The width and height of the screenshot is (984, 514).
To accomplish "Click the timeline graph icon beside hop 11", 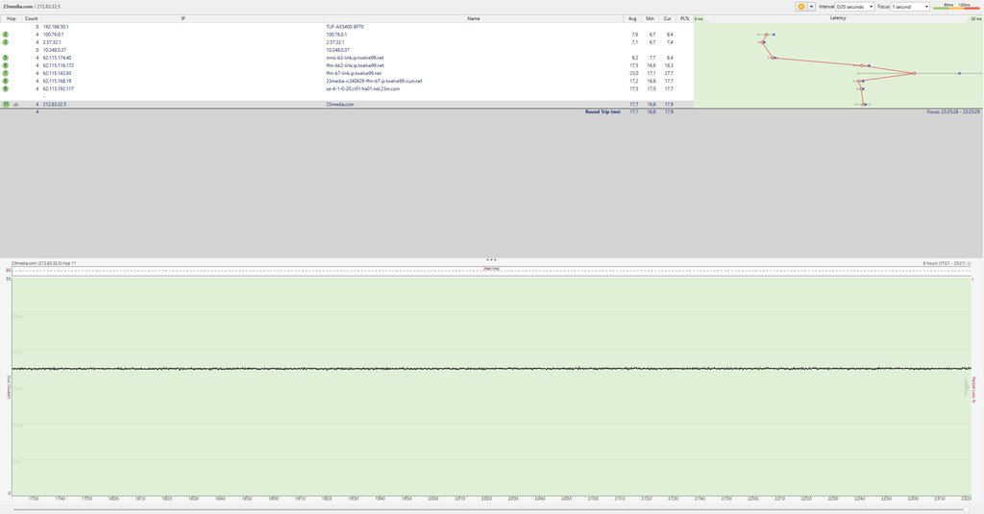I will coord(15,104).
